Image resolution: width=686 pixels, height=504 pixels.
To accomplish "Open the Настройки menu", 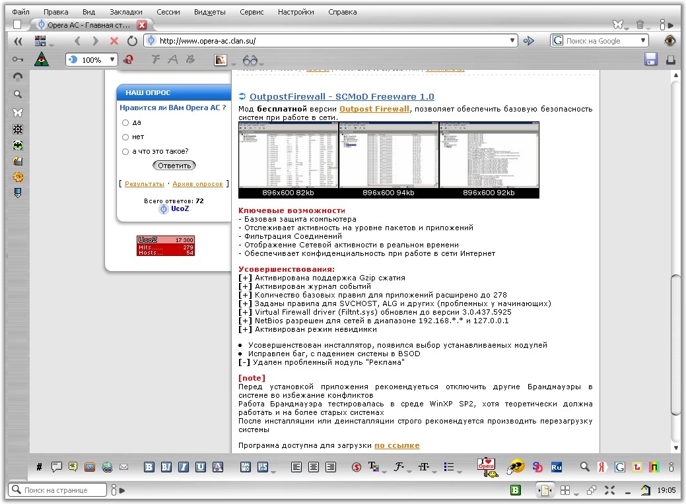I will pyautogui.click(x=296, y=12).
